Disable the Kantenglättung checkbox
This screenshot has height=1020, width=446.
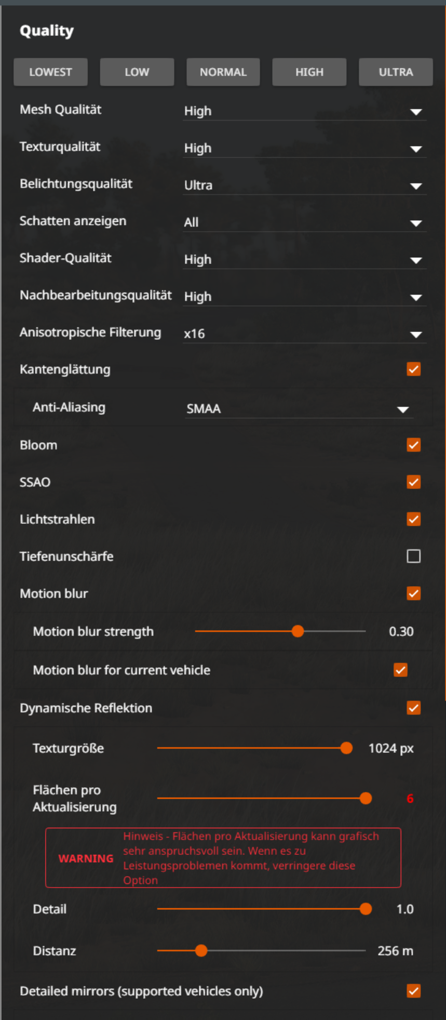pos(414,369)
